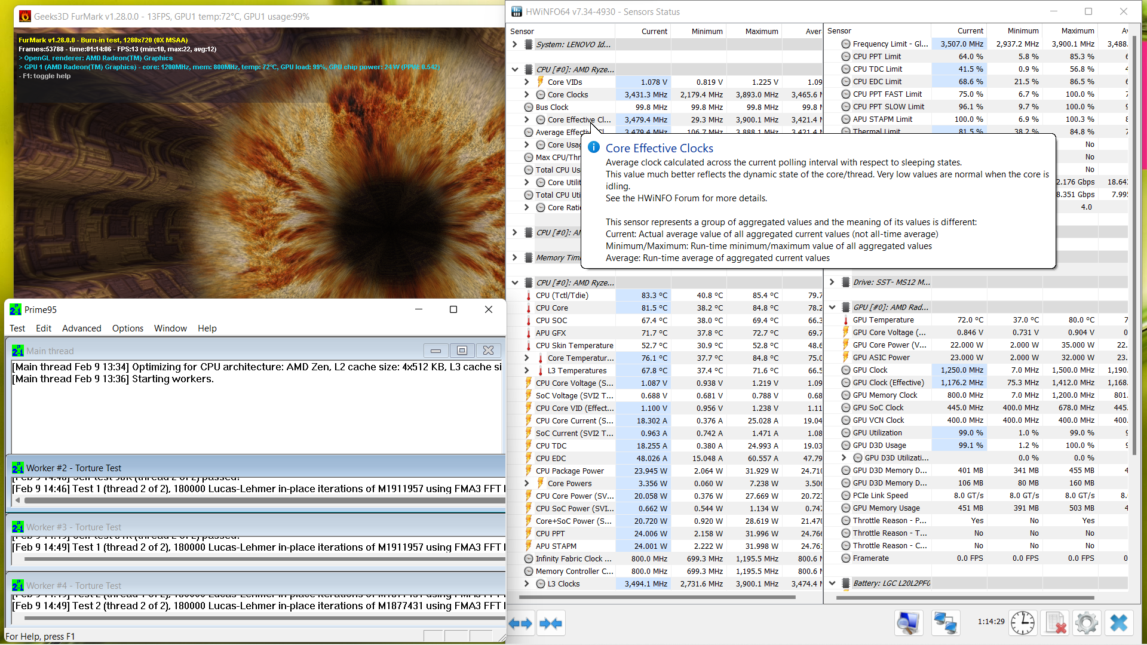Click the circular icon beside CPU PPT Limit
Screen dimensions: 1147x645
[x=846, y=57]
